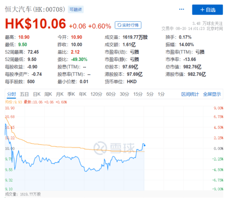Open the 实时行情 real-time quotes button
Viewport: 228px width, 198px height.
[x=128, y=25]
